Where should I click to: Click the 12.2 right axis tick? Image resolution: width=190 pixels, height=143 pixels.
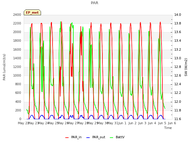coord(178,93)
